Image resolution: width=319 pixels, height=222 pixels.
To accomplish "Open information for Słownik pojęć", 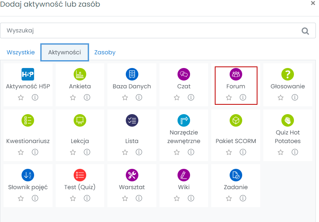I will tap(35, 199).
